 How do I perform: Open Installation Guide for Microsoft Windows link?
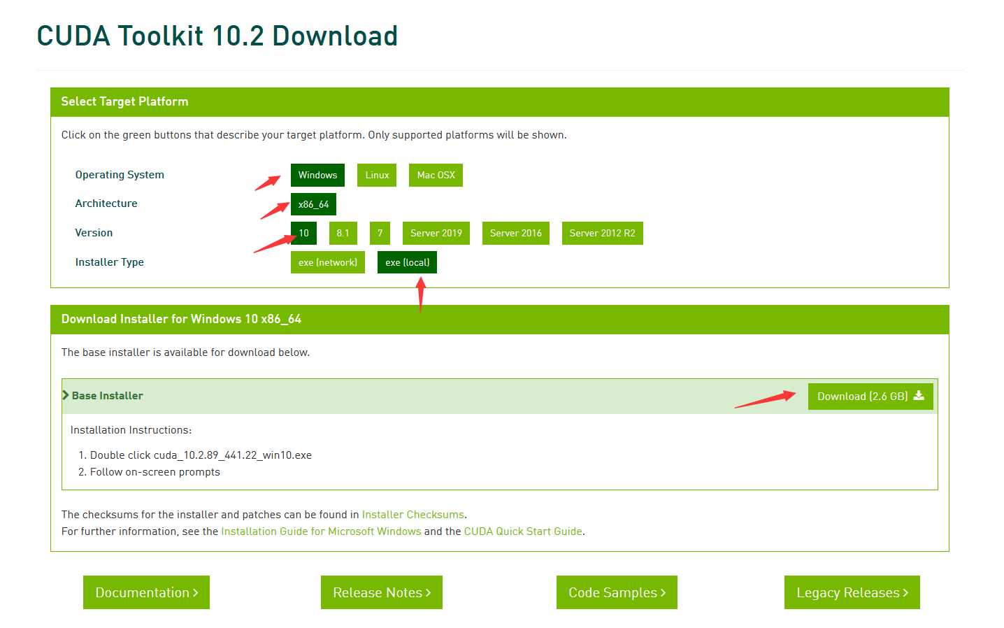tap(321, 531)
